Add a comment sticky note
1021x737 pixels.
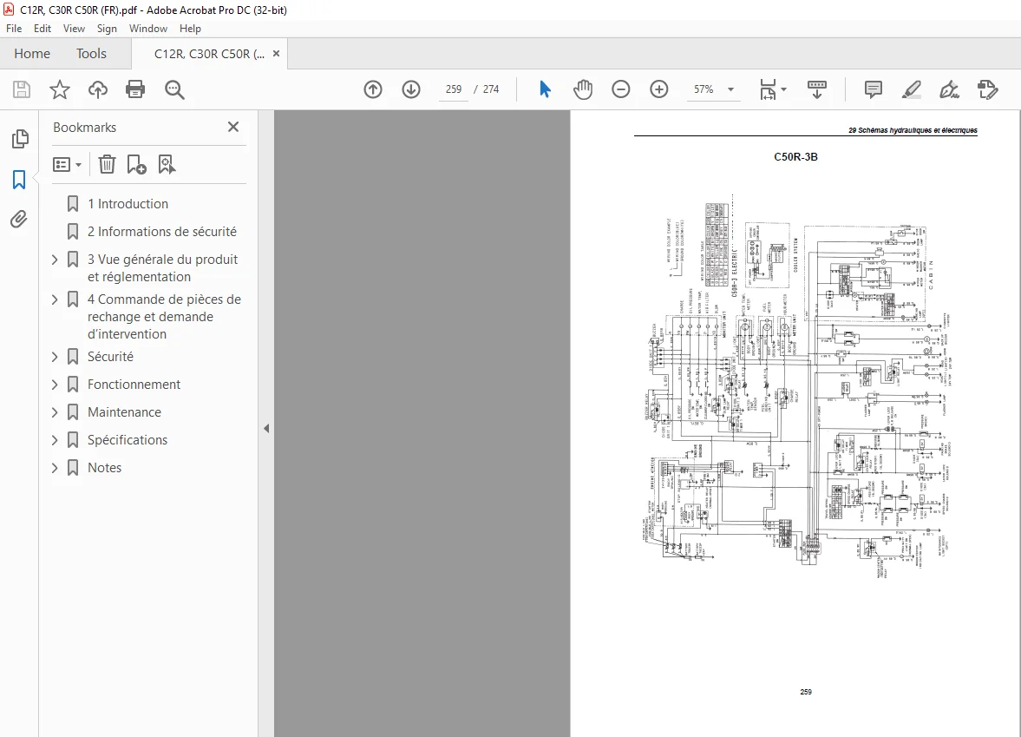pos(874,89)
